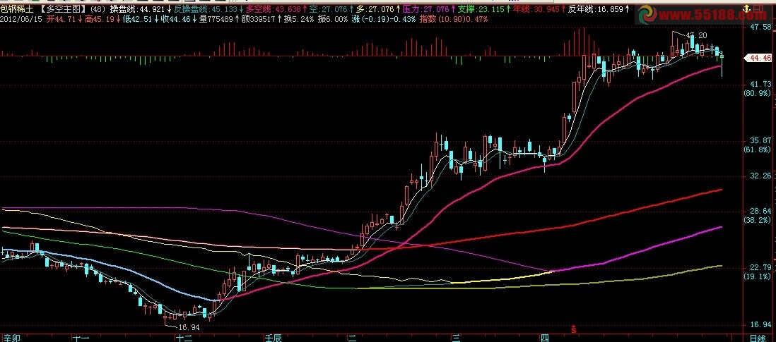This screenshot has height=342, width=776.
Task: Click the 壬辰 label on the date axis
Action: (x=274, y=338)
